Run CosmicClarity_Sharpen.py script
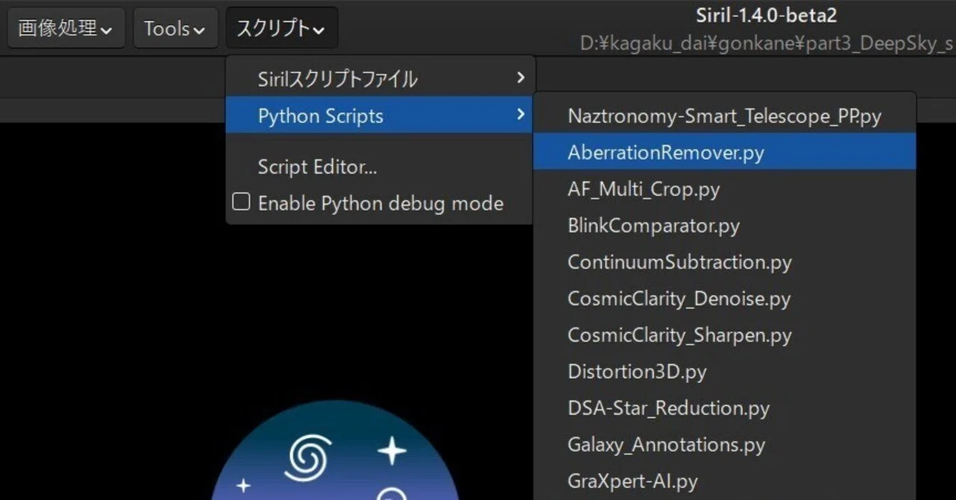The height and width of the screenshot is (500, 956). 724,335
